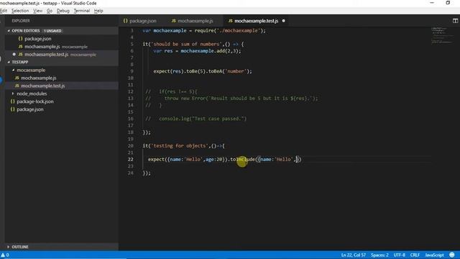460x259 pixels.
Task: Expand the node_modules folder
Action: pyautogui.click(x=13, y=94)
